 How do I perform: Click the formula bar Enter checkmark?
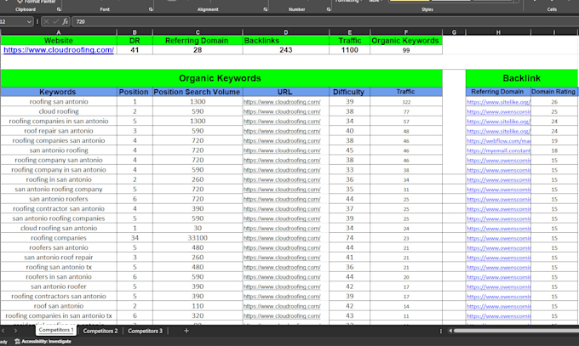[55, 22]
